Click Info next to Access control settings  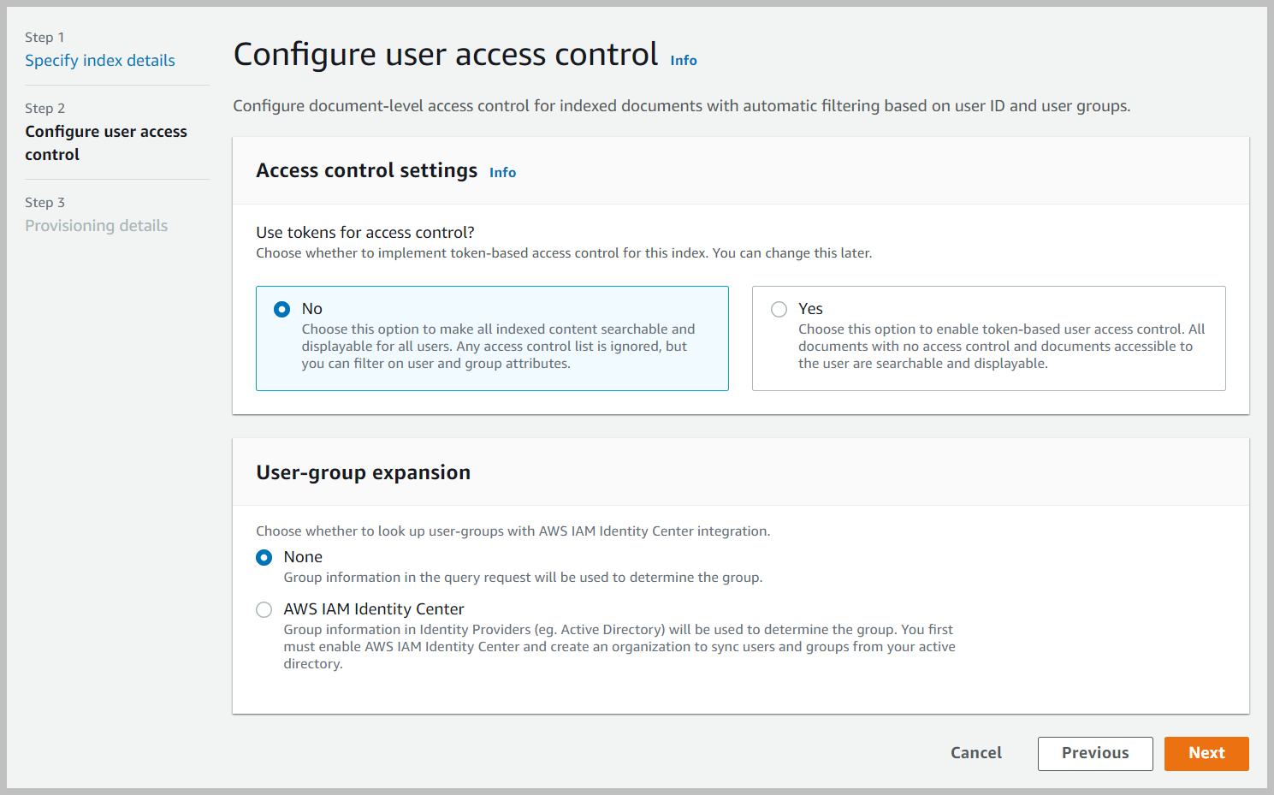click(x=502, y=172)
